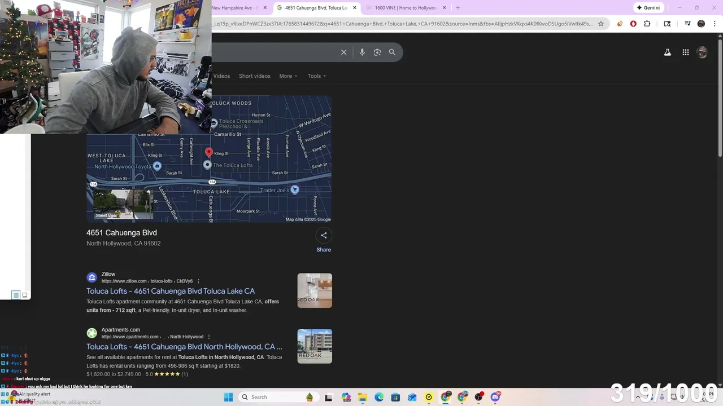
Task: Bookmark this page with the star icon
Action: coord(601,24)
